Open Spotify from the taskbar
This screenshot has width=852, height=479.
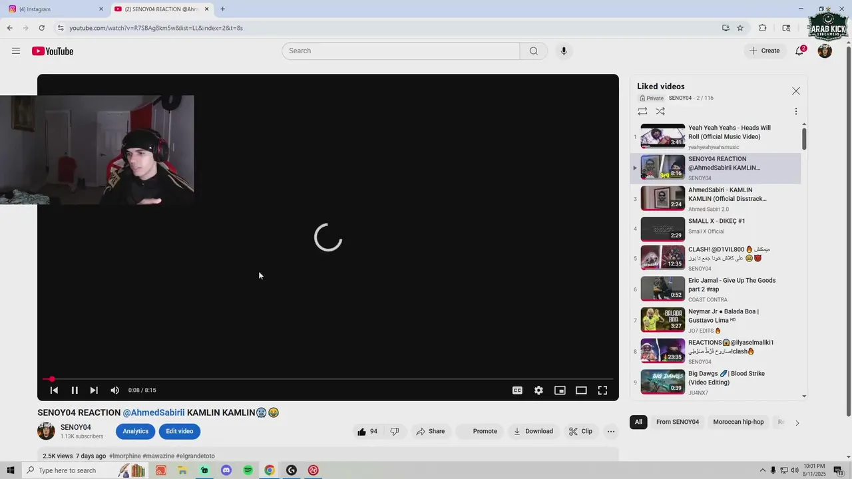(248, 470)
